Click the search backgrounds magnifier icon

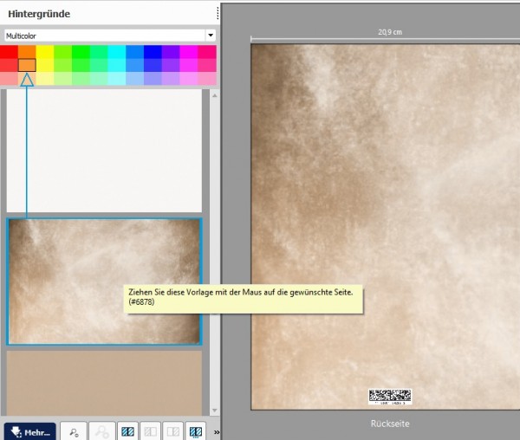click(x=73, y=430)
